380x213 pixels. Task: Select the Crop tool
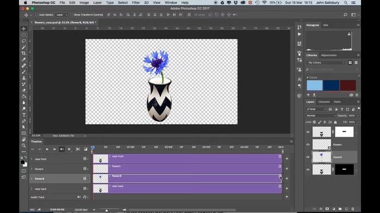[24, 53]
